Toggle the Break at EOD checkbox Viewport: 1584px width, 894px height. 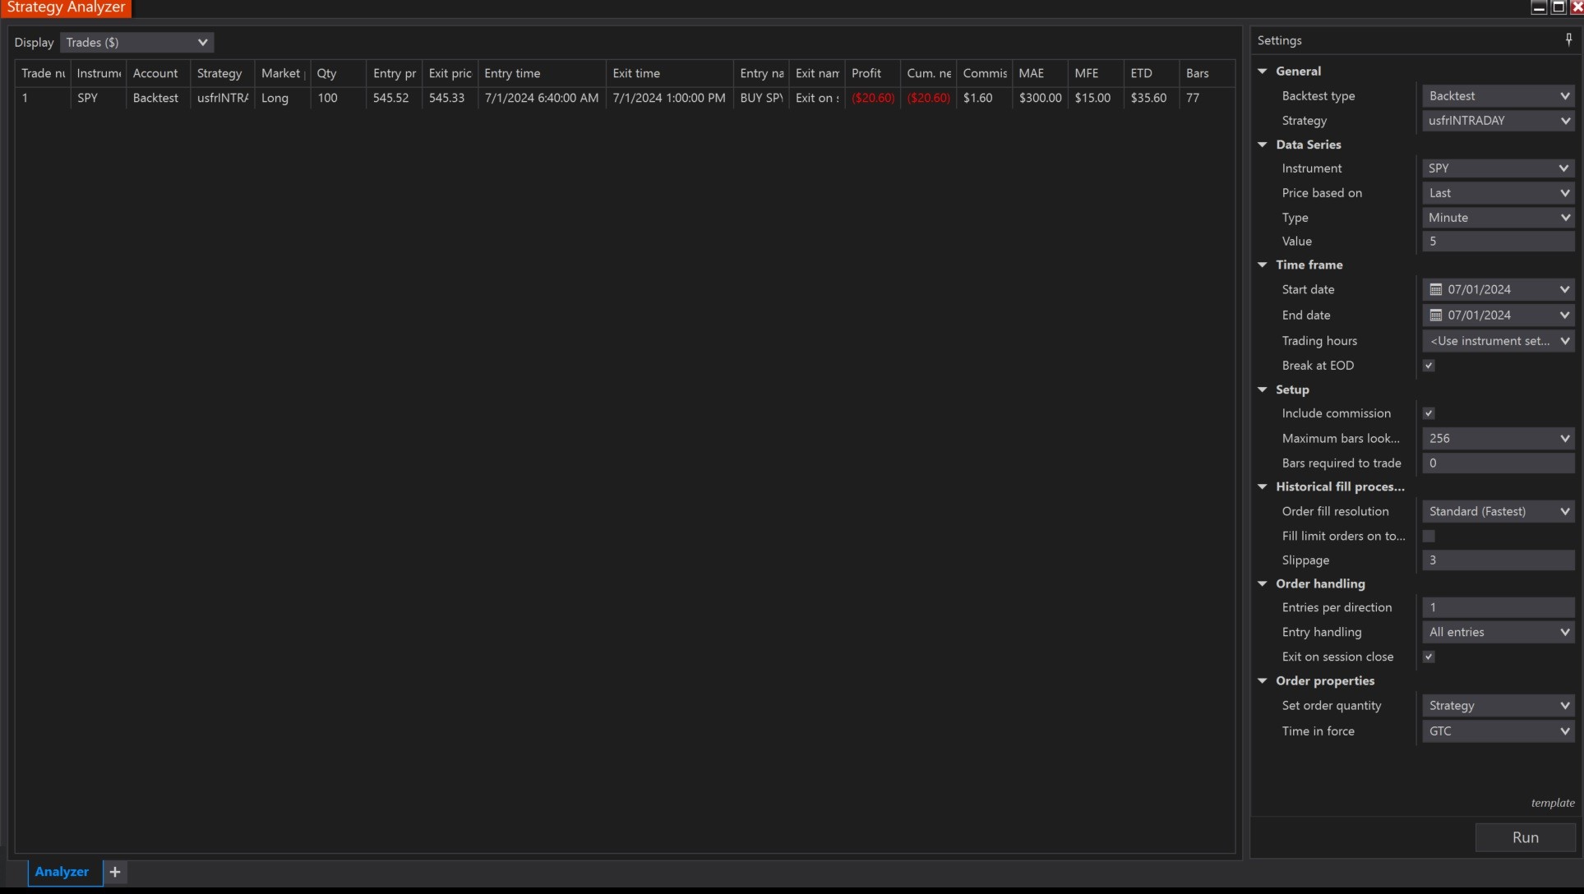pos(1429,366)
